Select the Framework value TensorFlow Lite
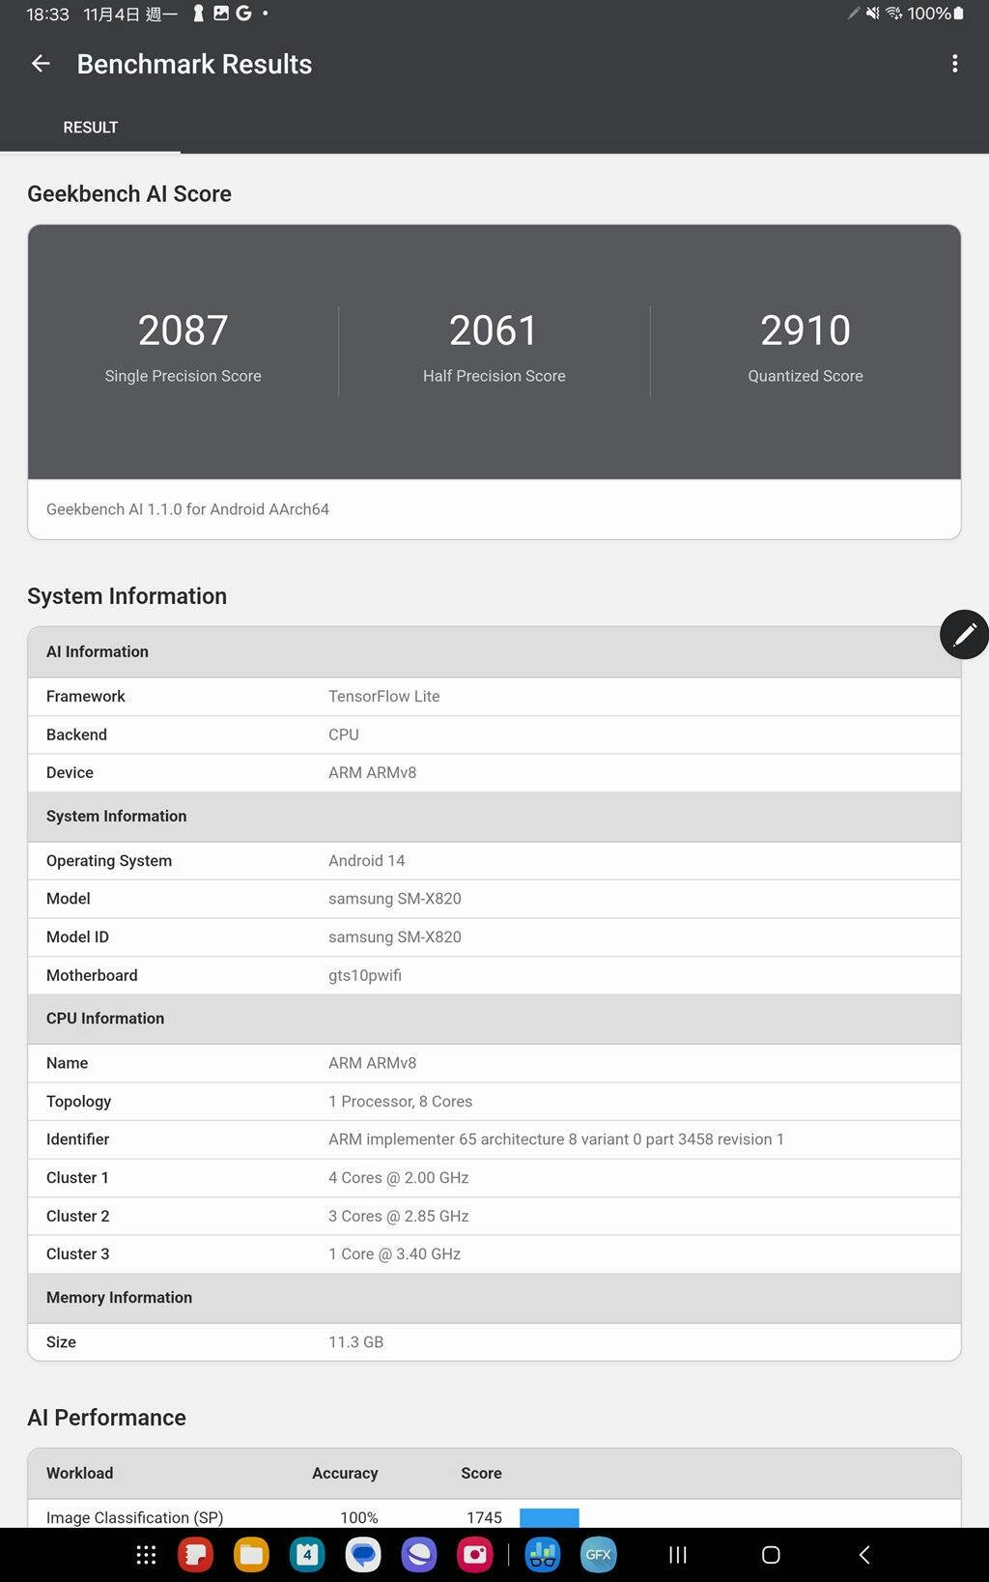Image resolution: width=989 pixels, height=1582 pixels. click(x=384, y=696)
